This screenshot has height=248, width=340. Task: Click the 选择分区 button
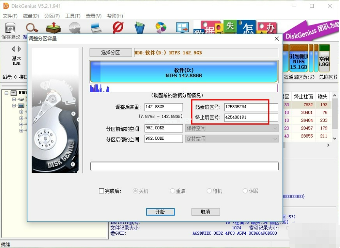tap(110, 53)
